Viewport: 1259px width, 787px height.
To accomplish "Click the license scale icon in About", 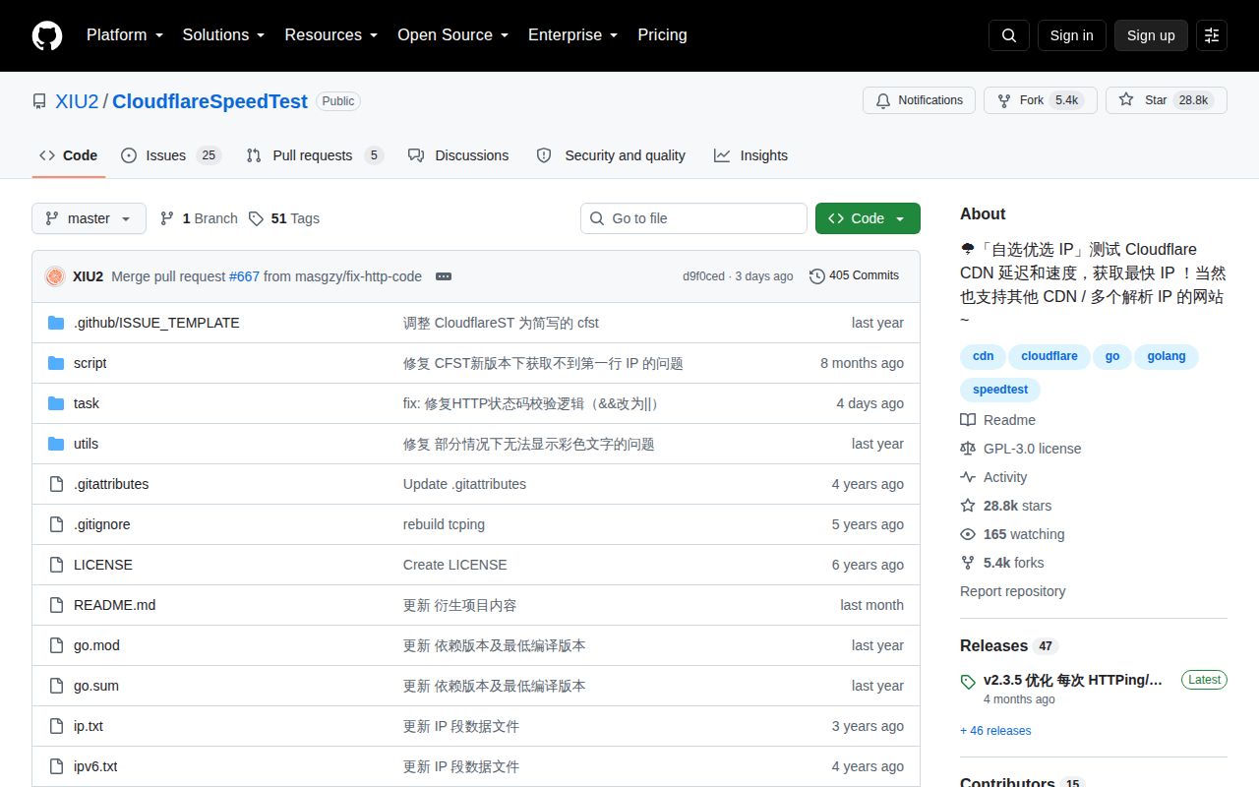I will pos(968,449).
